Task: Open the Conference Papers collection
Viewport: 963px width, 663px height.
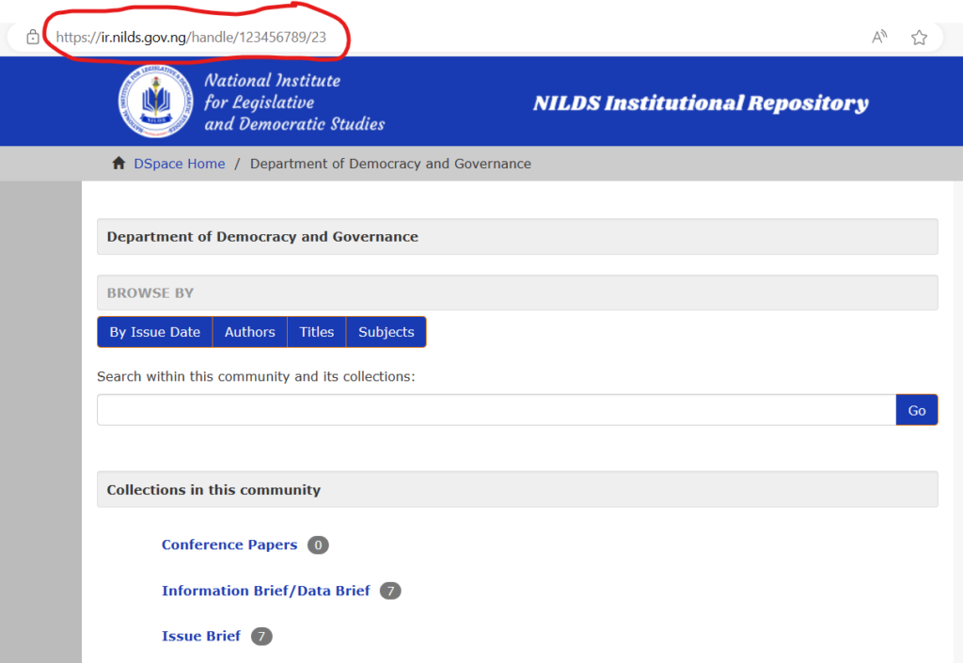Action: pos(229,545)
